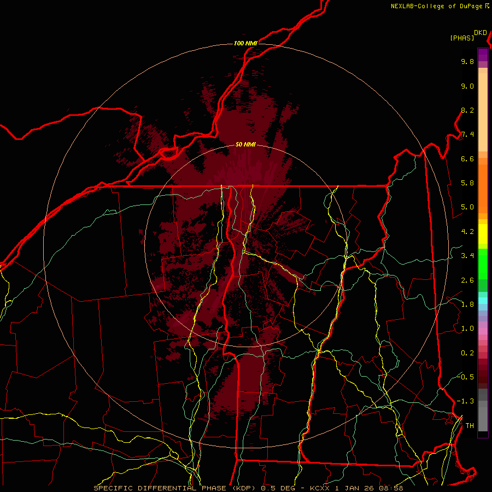This screenshot has height=492, width=492.
Task: Click the [PHAS] legend label
Action: pyautogui.click(x=462, y=38)
